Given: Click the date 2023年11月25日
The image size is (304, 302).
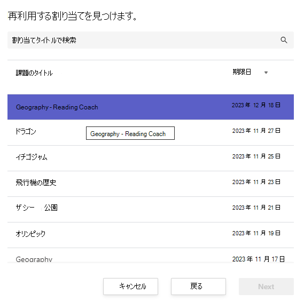Looking at the screenshot, I should tap(256, 156).
